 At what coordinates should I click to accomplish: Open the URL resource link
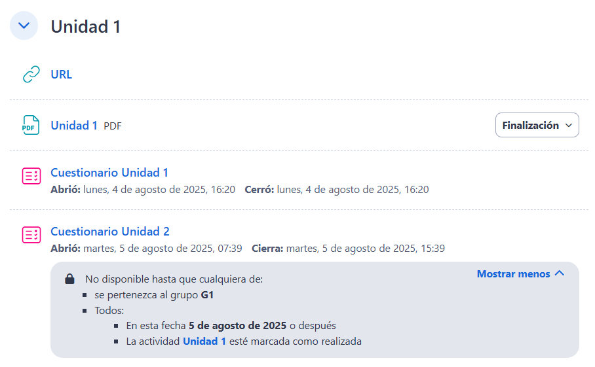[x=61, y=74]
